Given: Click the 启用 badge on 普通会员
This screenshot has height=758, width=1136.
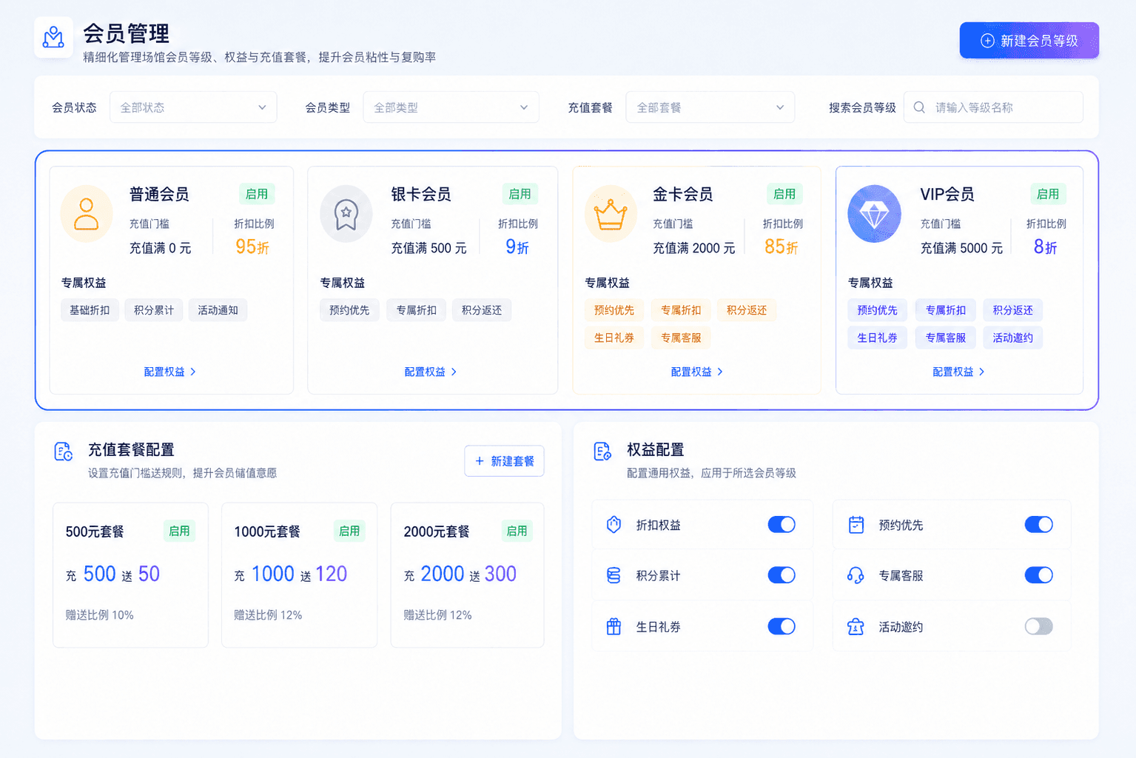Looking at the screenshot, I should pos(257,194).
